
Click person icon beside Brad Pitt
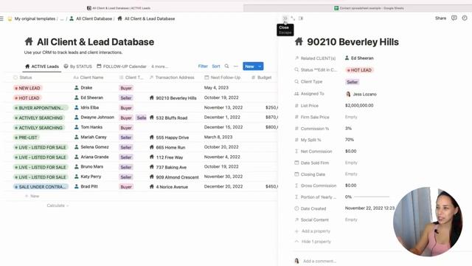click(77, 186)
